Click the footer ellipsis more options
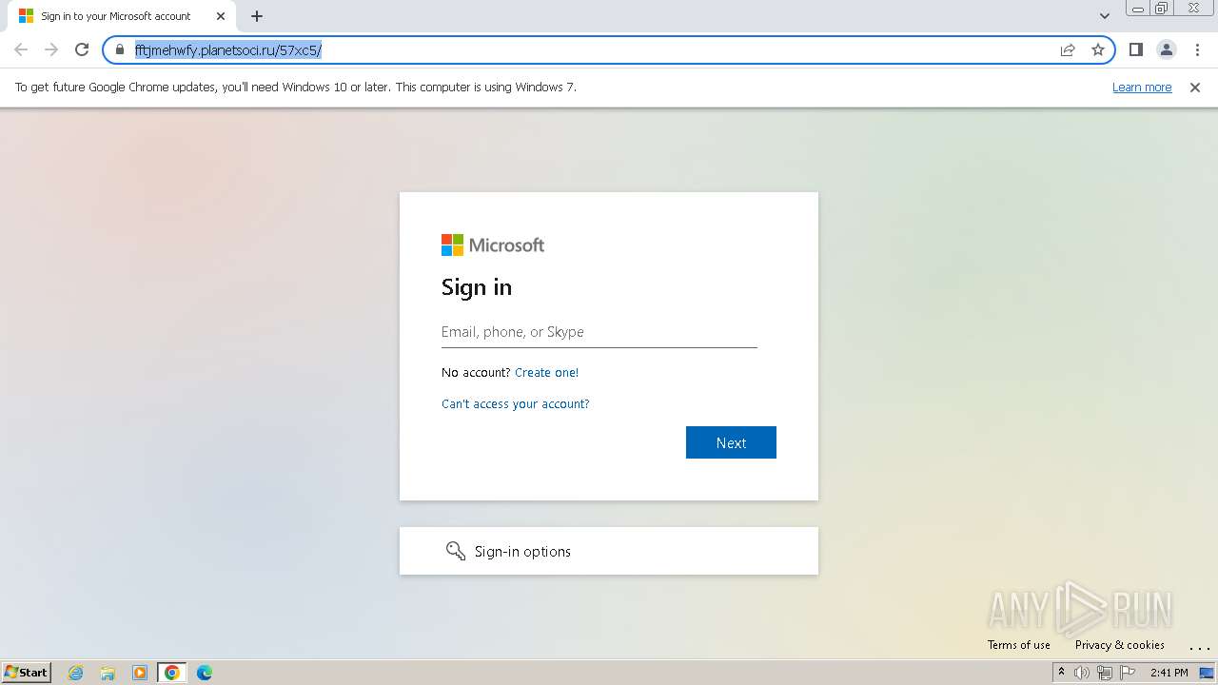This screenshot has height=685, width=1218. pyautogui.click(x=1199, y=647)
